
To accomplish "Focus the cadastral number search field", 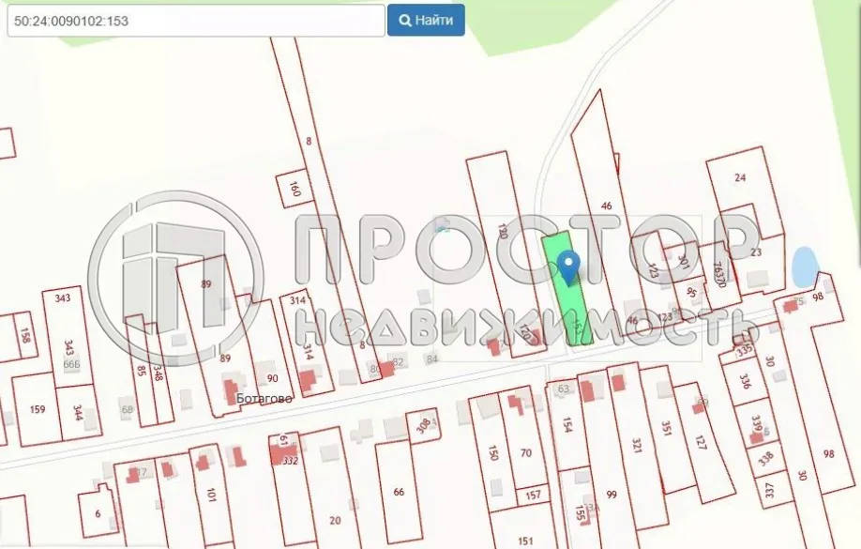I will coord(196,21).
